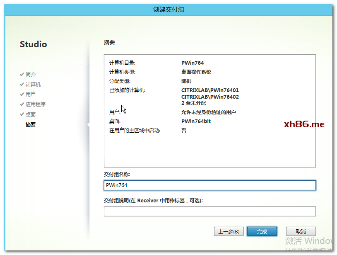Click the checkmark icon beside 应用程序
The width and height of the screenshot is (337, 255).
click(22, 104)
